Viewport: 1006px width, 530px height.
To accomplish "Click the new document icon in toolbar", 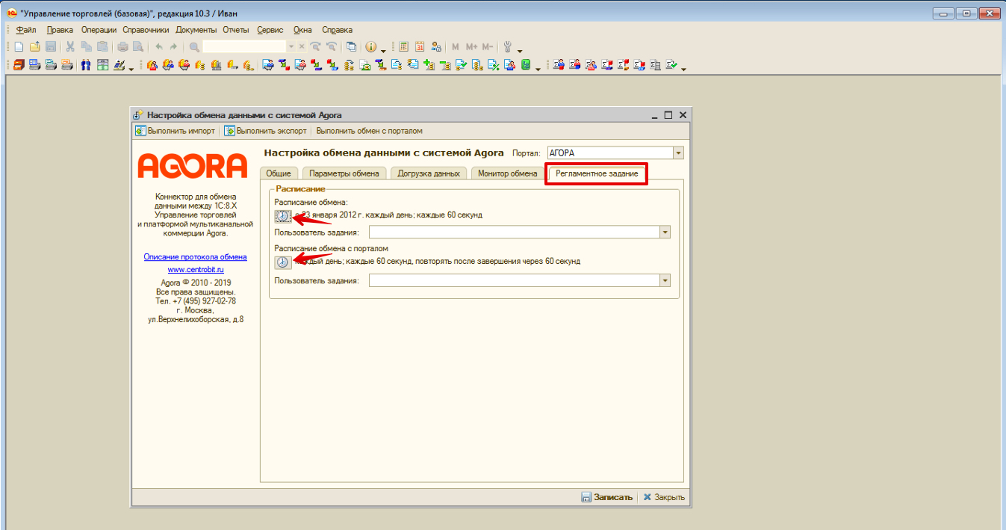I will point(19,46).
